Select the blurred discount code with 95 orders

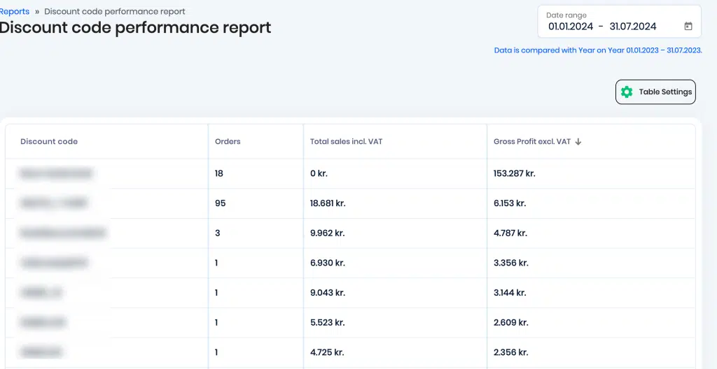click(53, 203)
